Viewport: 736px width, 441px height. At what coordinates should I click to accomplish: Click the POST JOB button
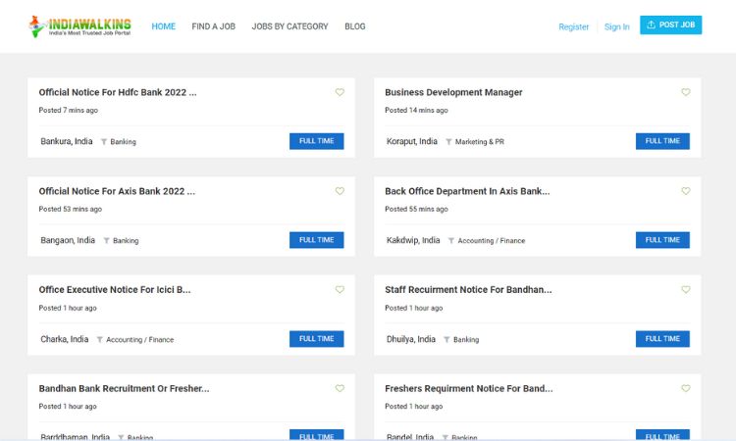671,24
